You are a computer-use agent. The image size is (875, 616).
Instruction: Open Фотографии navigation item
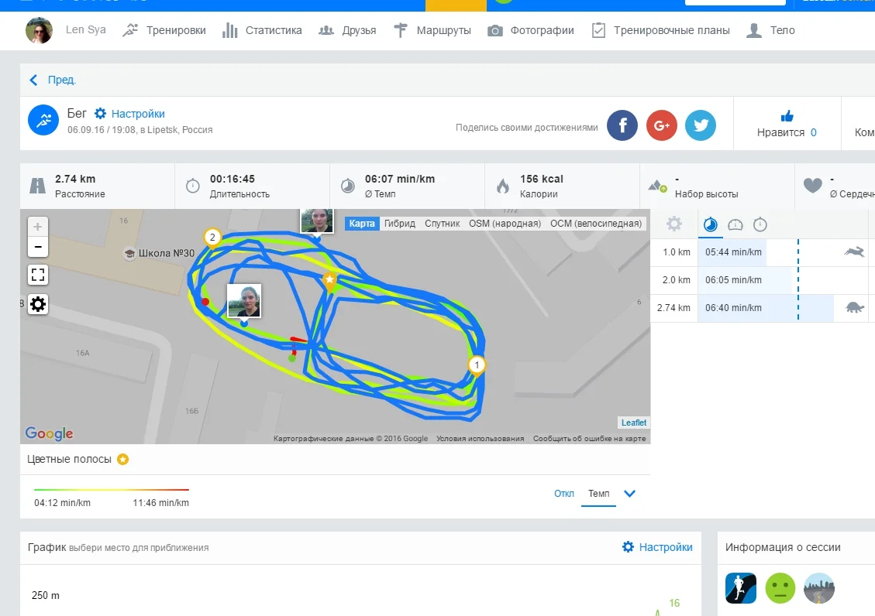point(531,30)
